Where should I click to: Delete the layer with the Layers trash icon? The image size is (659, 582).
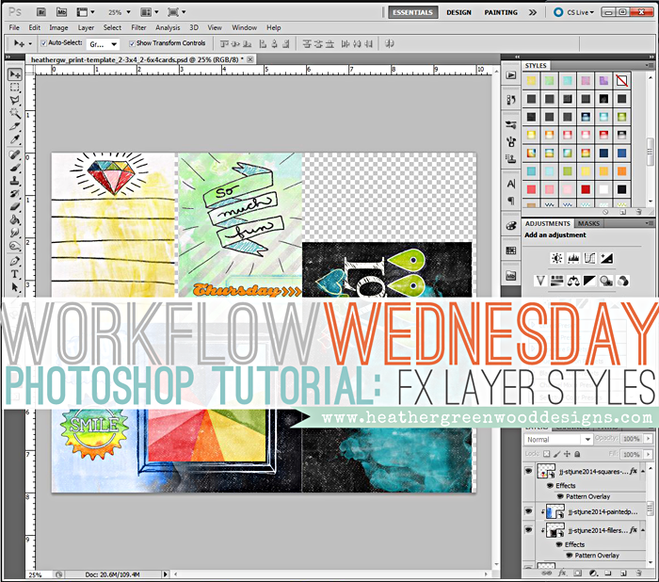click(x=639, y=573)
